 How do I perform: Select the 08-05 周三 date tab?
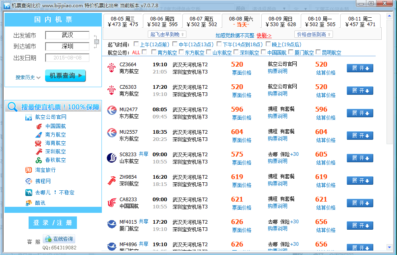coord(123,21)
